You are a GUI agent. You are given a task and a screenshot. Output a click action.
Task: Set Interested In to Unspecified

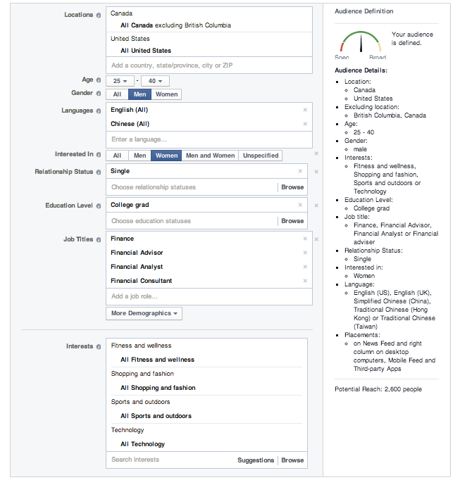click(x=261, y=156)
